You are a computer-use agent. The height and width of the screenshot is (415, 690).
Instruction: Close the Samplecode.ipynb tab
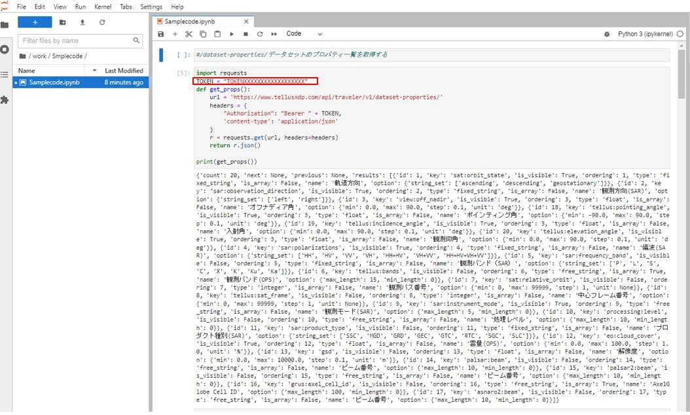(x=246, y=21)
